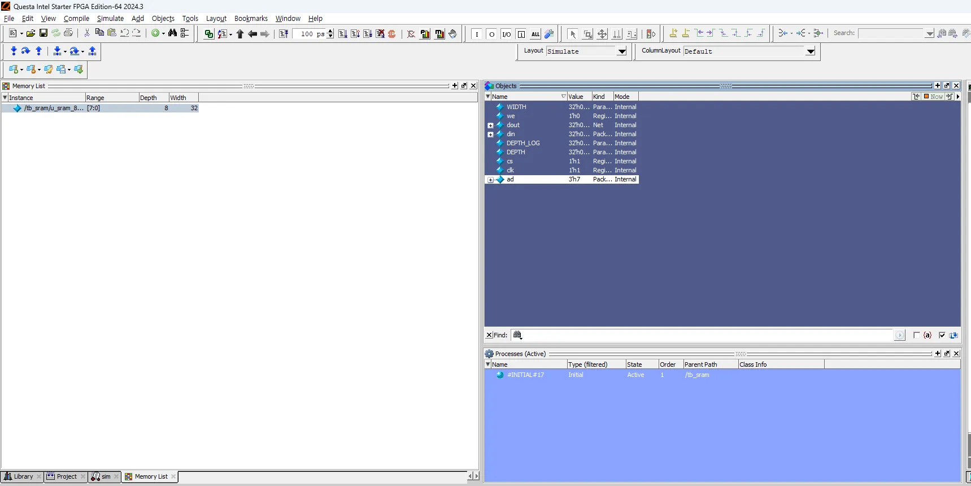Click the Cut scissors icon
This screenshot has width=971, height=486.
click(87, 33)
